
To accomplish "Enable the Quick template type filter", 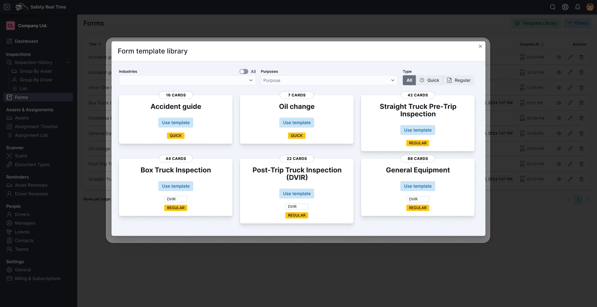I will [x=429, y=80].
